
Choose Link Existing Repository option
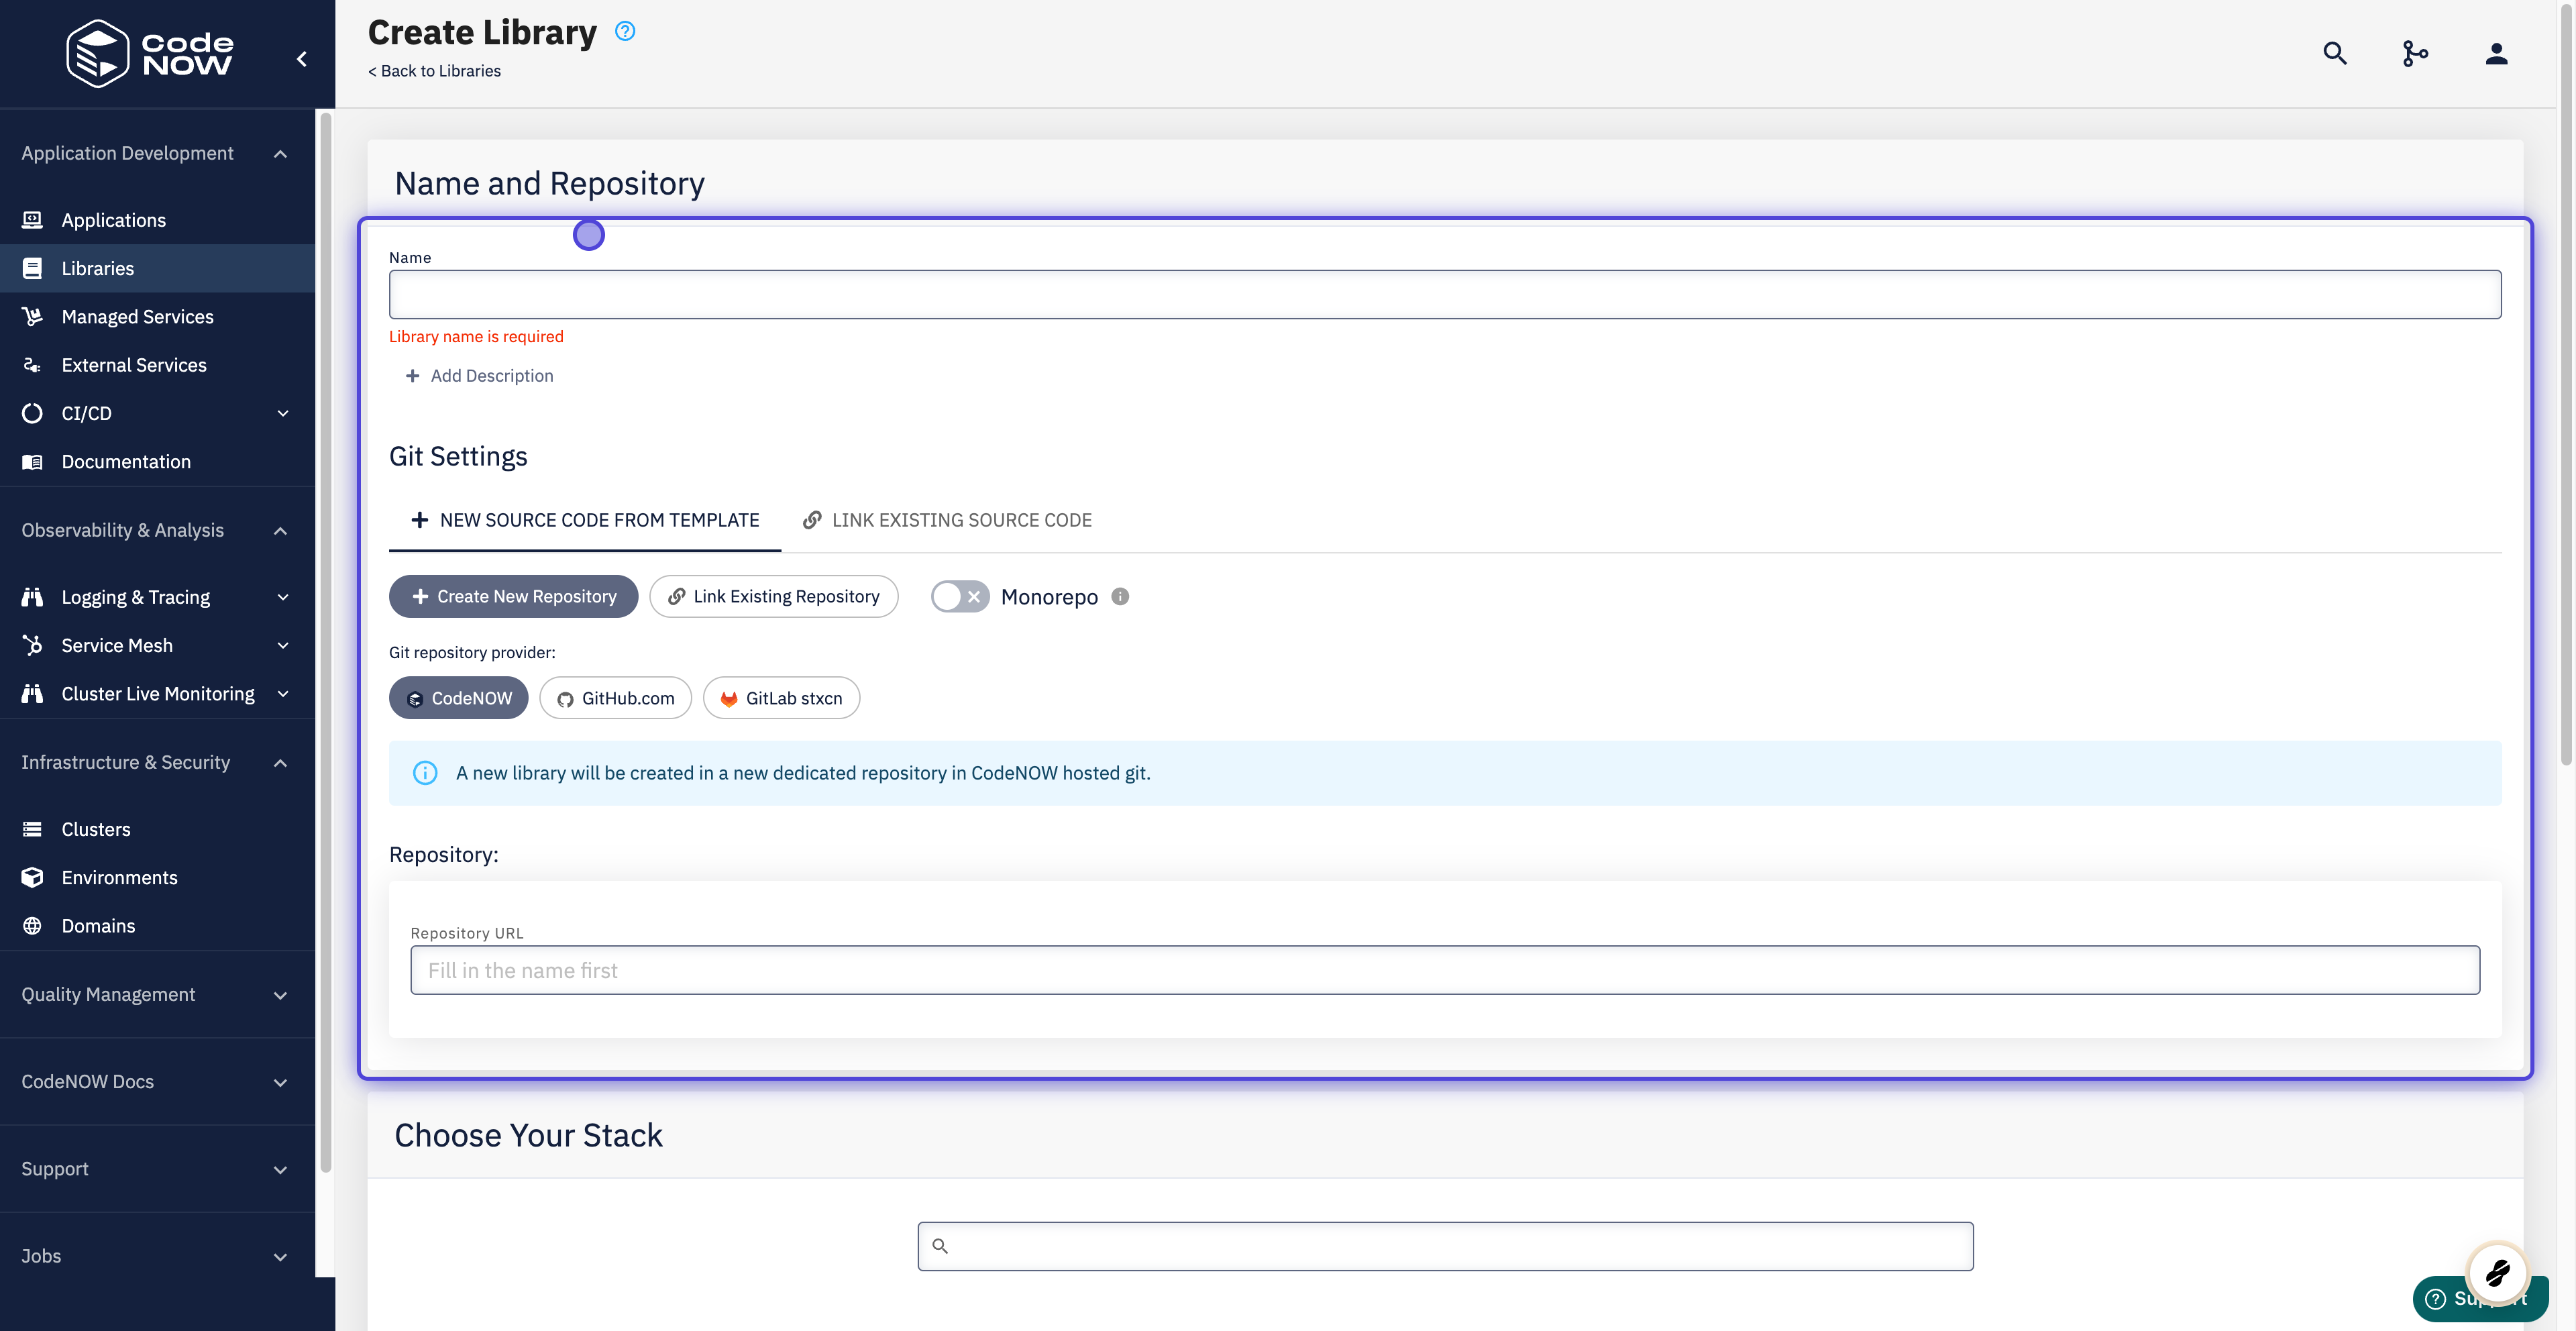tap(774, 596)
